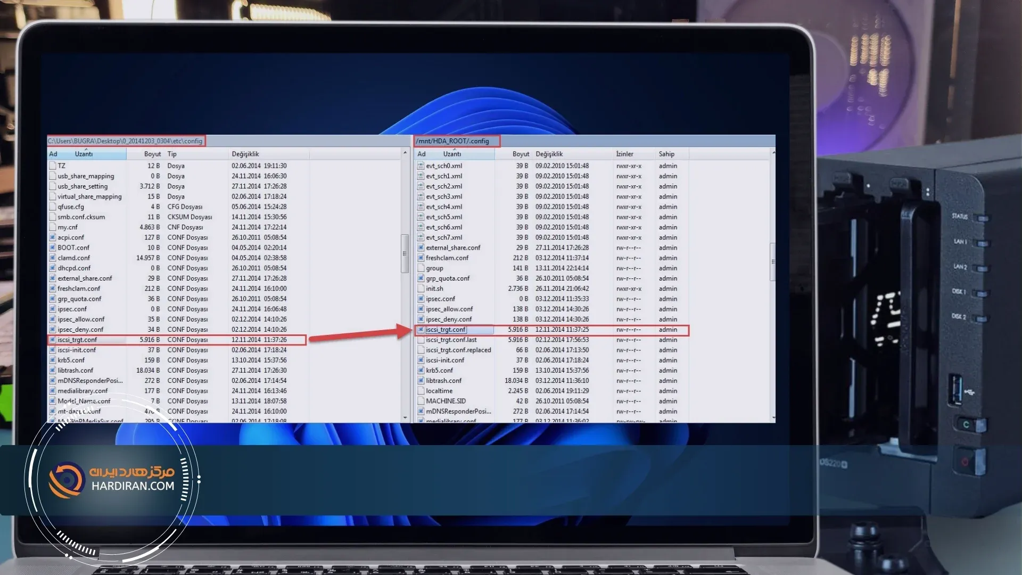Select clamd.conf row in the left panel
The image size is (1022, 575).
[x=74, y=258]
